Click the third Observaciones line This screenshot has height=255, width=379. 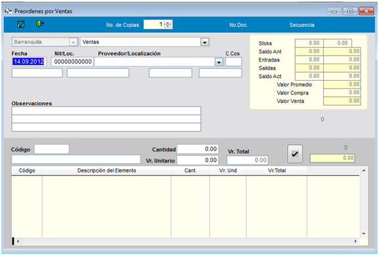click(x=106, y=127)
